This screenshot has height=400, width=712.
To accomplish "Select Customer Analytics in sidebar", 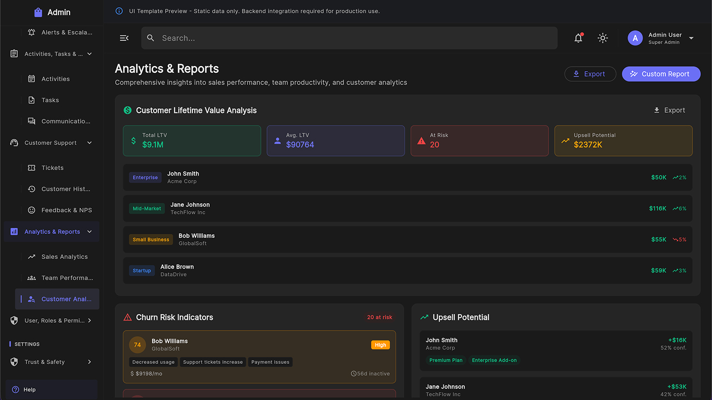I will pyautogui.click(x=57, y=299).
